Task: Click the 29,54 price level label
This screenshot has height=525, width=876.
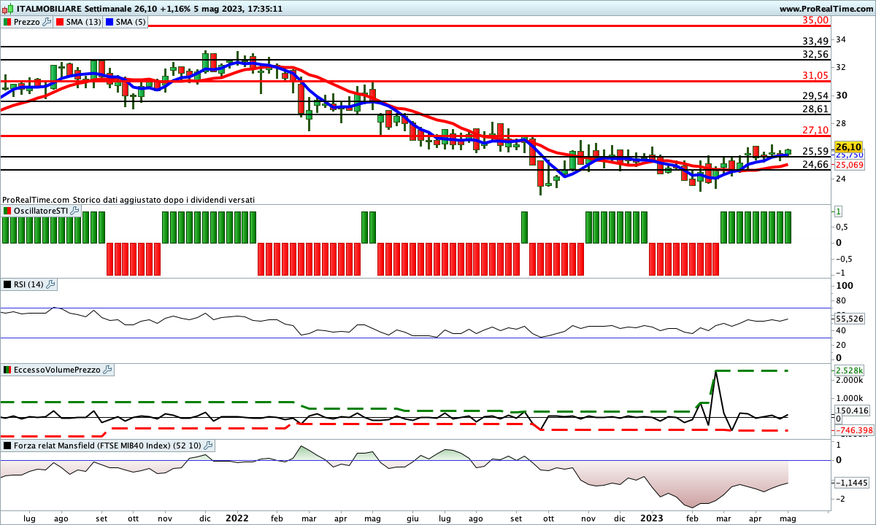Action: [x=815, y=96]
